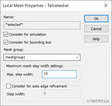Image resolution: width=112 pixels, height=106 pixels.
Task: Cancel the mesh properties changes
Action: [x=96, y=29]
